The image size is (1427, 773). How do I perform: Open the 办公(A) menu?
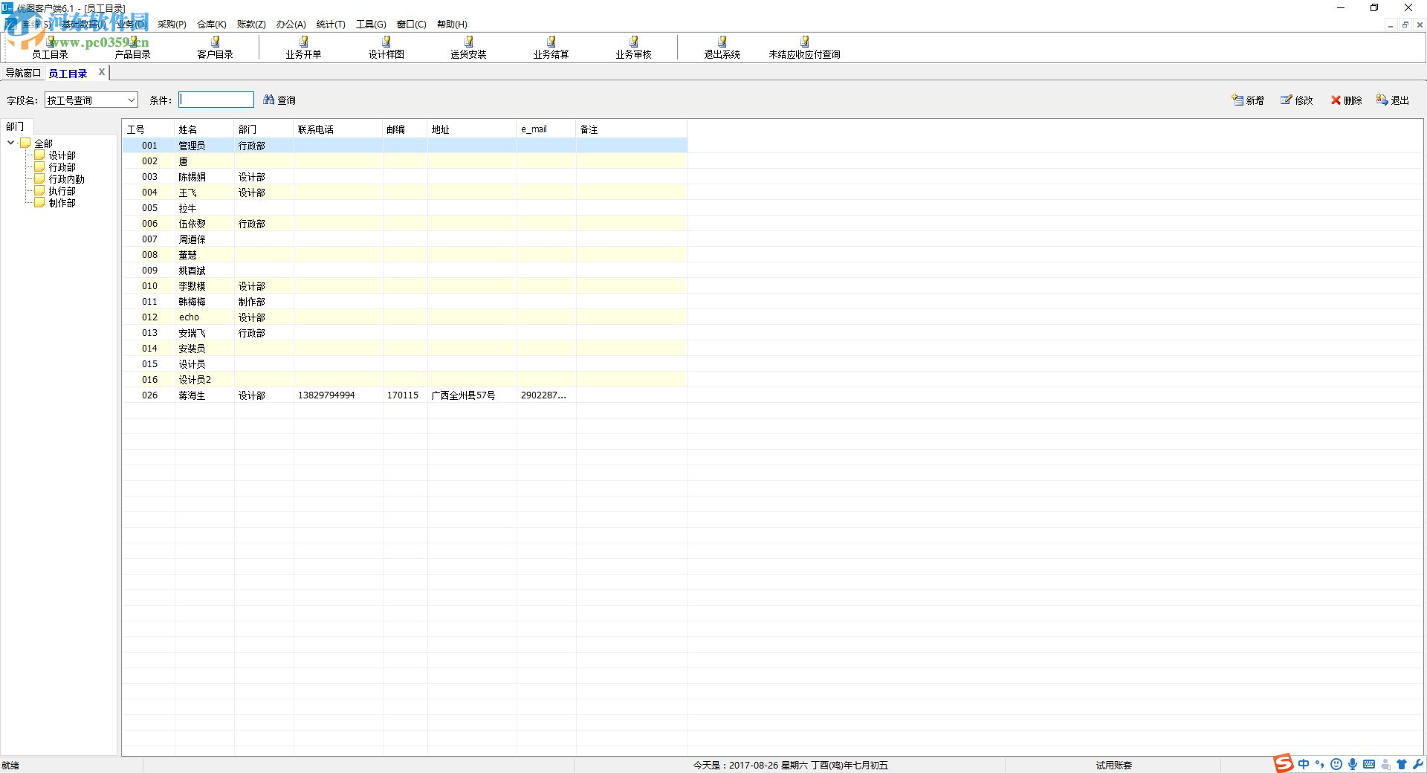(x=291, y=25)
